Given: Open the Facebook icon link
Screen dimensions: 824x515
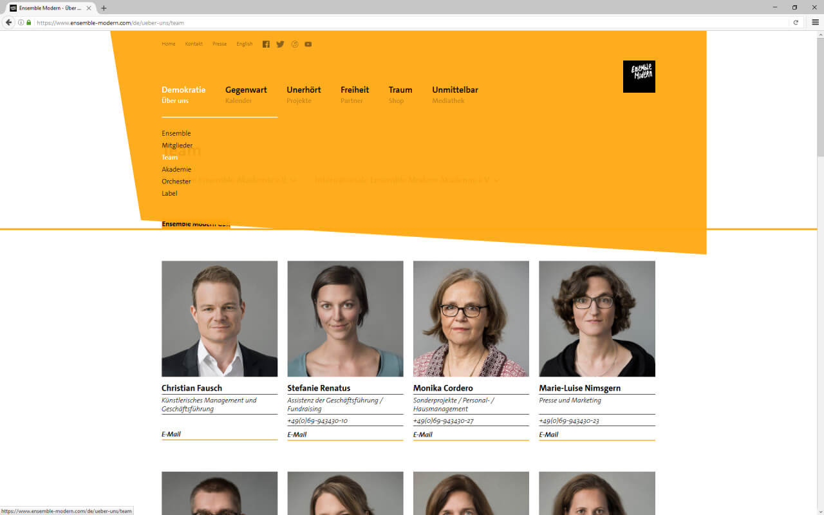Looking at the screenshot, I should [266, 44].
